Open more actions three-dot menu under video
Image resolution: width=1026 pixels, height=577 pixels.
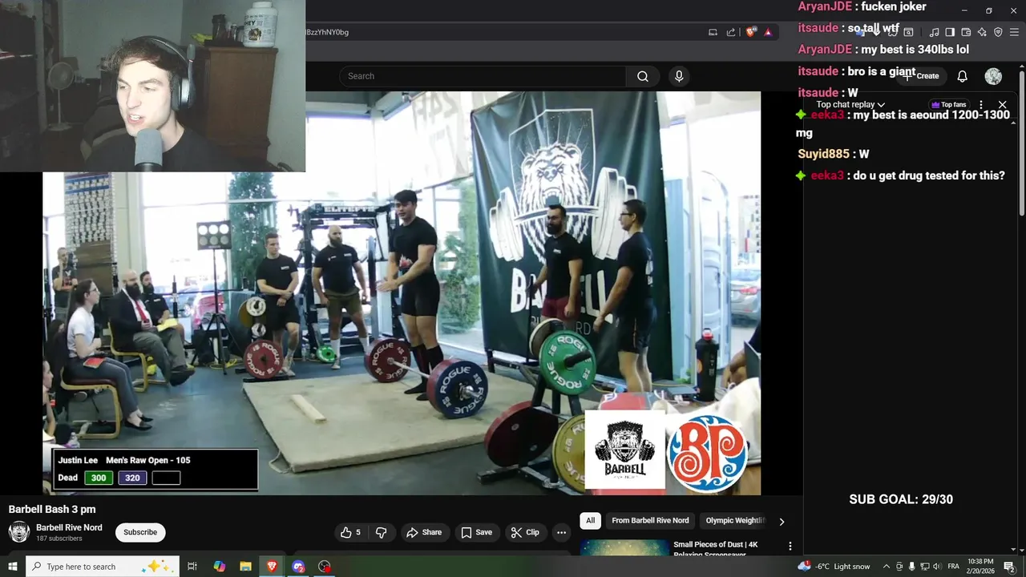[561, 532]
